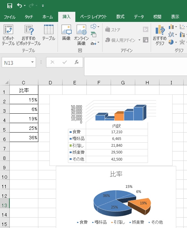
Task: Save the workbook with the floppy icon
Action: click(10, 6)
